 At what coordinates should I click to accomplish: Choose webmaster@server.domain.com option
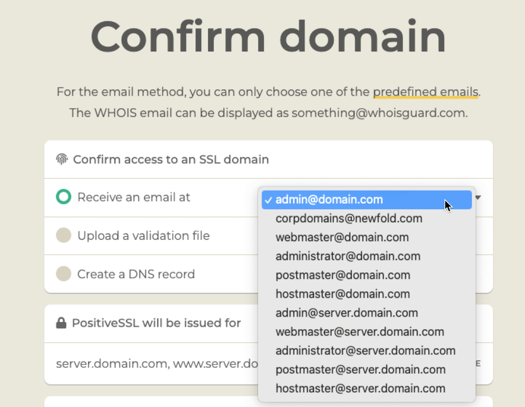(367, 332)
